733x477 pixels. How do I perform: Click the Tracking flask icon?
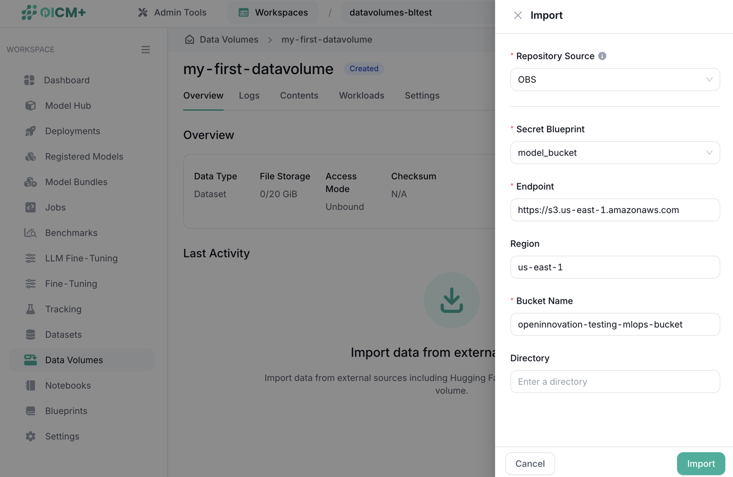coord(31,309)
